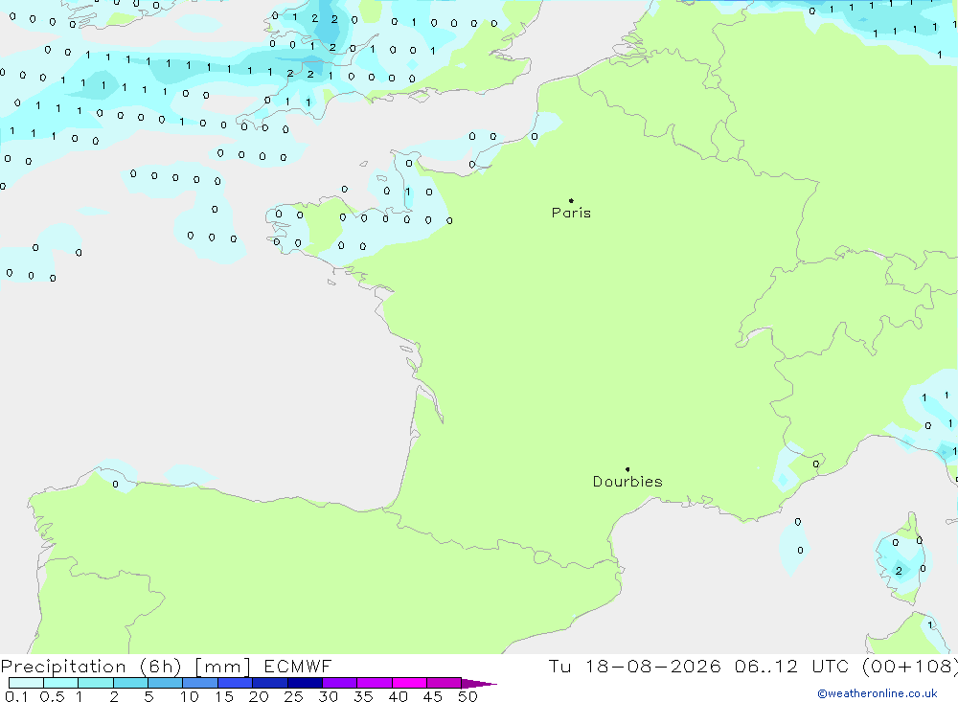Pick the 10–15 mm blue legend swatch
The height and width of the screenshot is (702, 958).
pyautogui.click(x=200, y=683)
